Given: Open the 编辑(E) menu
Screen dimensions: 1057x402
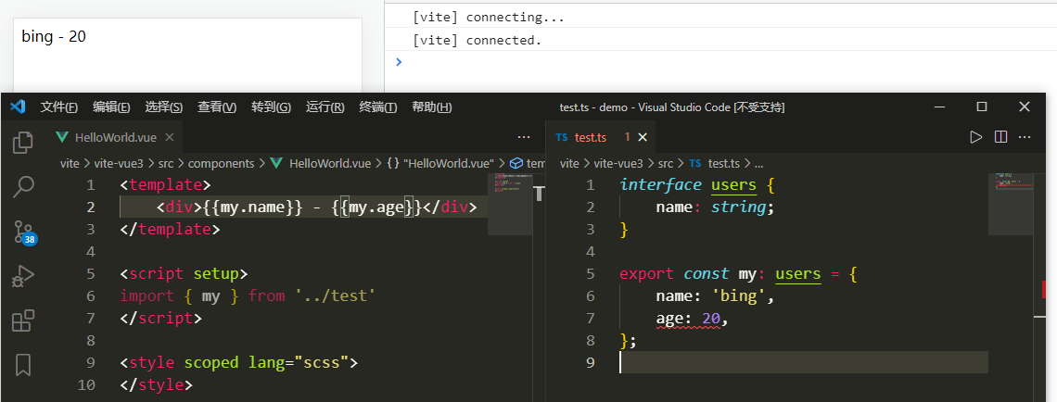Looking at the screenshot, I should [111, 107].
